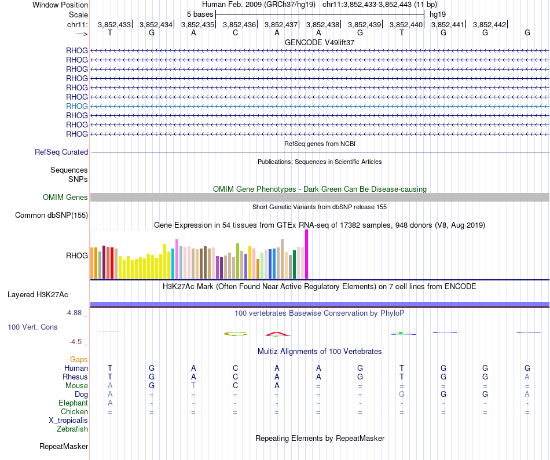Click position label 3,852,441
Image resolution: width=550 pixels, height=460 pixels.
(x=448, y=24)
